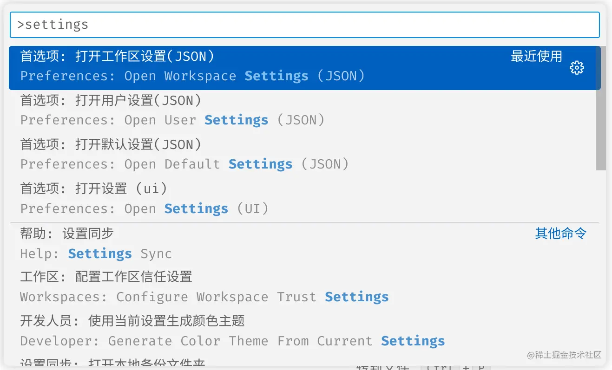The image size is (612, 370).
Task: Click the 最近使用 (recently used) label
Action: (x=537, y=57)
